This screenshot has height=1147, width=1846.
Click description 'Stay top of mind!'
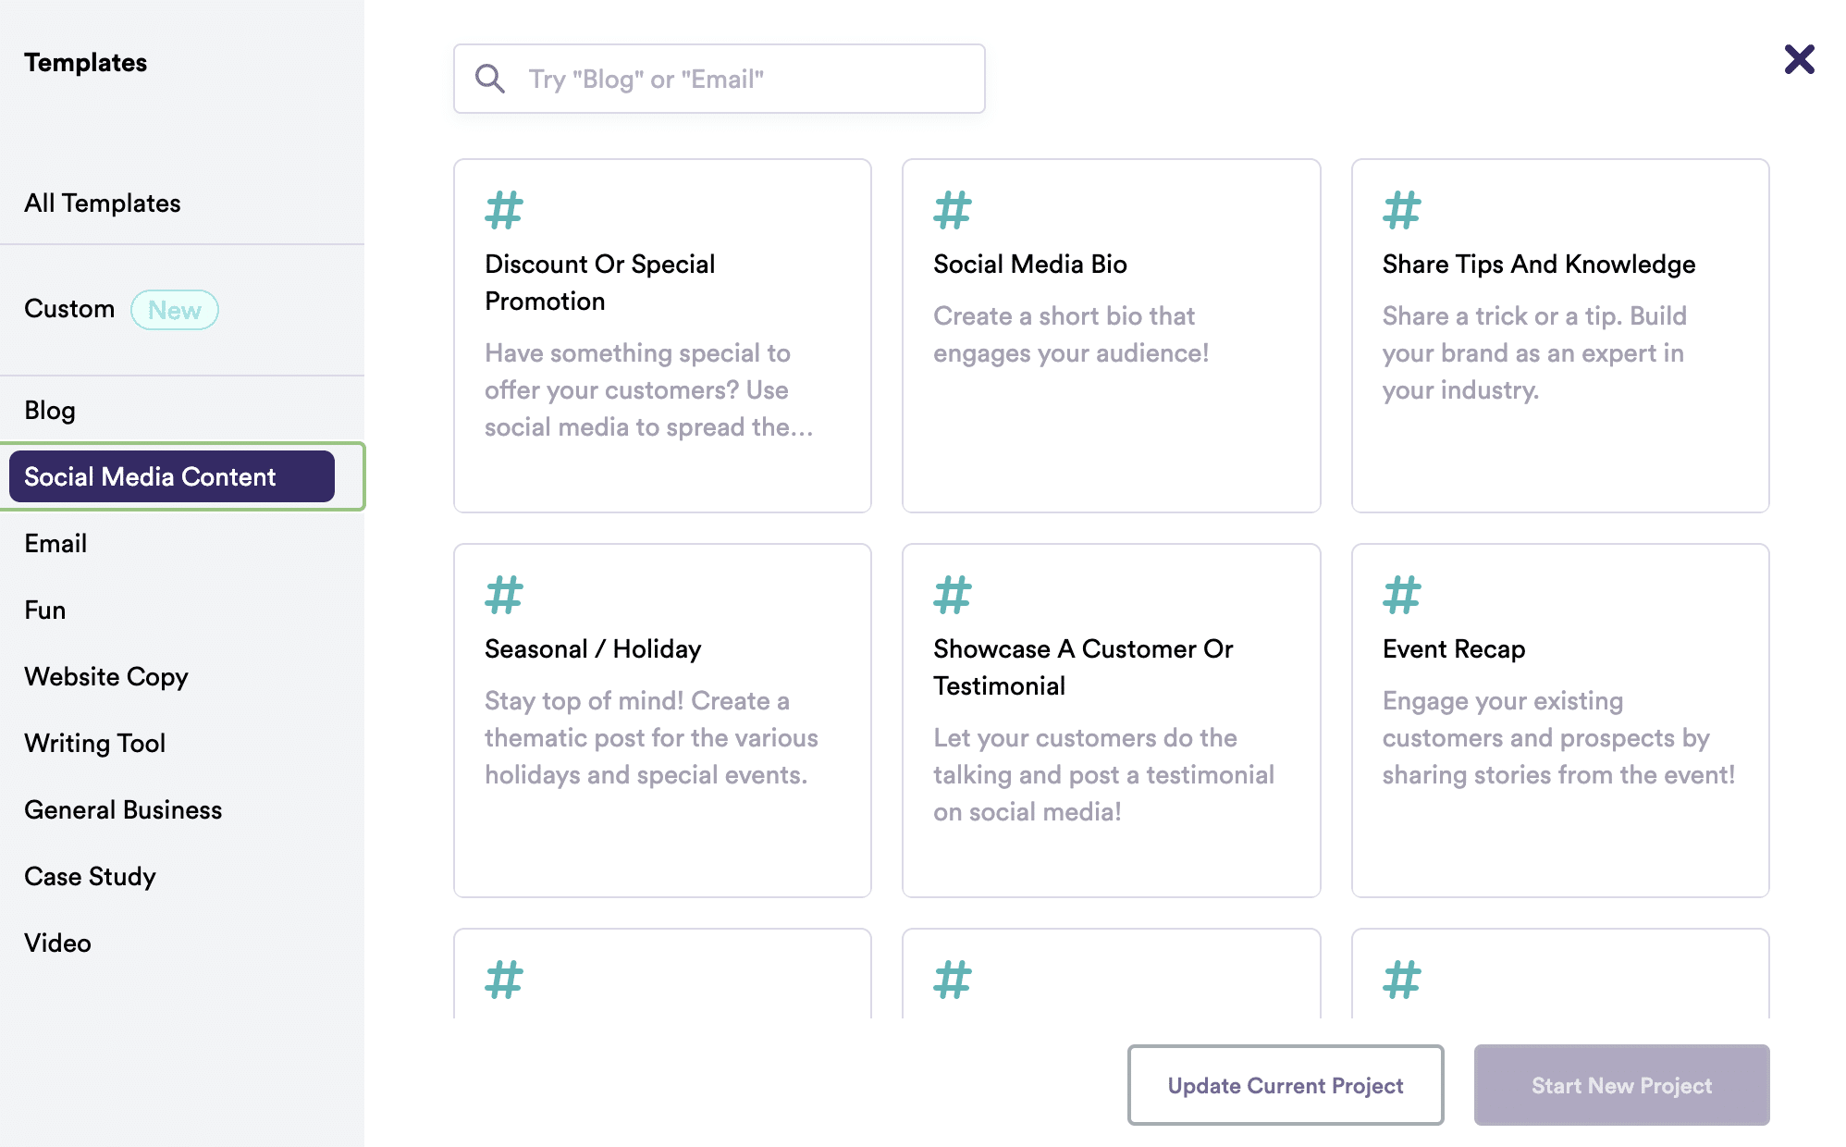(x=651, y=737)
